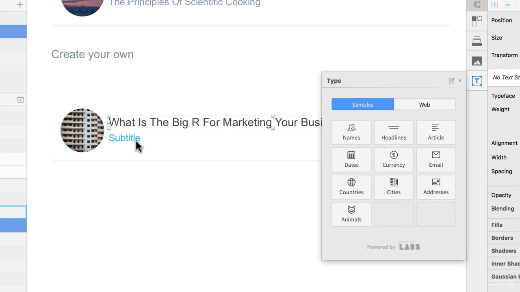Insert sample Names text data
Screen dimensions: 520x292
point(351,132)
